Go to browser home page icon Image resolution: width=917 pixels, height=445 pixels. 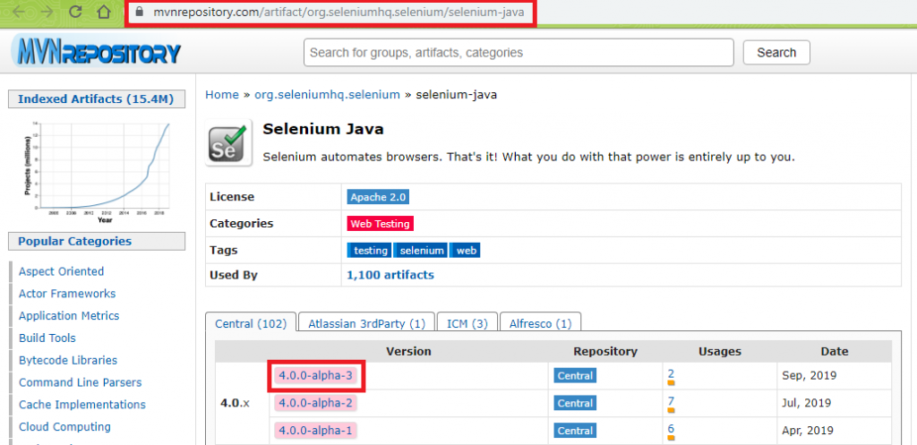click(x=104, y=13)
